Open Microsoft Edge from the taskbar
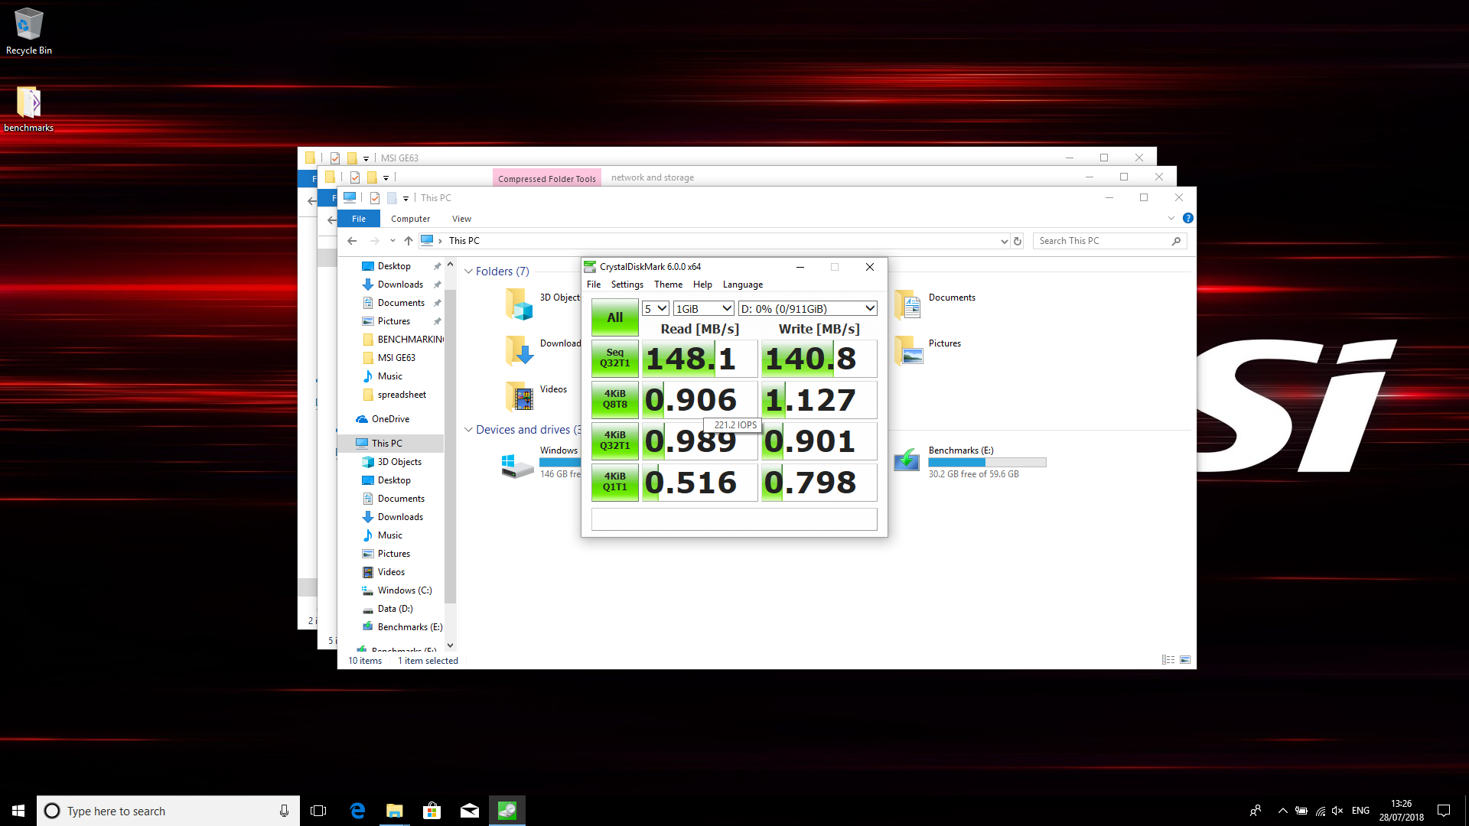Image resolution: width=1469 pixels, height=826 pixels. 357,811
